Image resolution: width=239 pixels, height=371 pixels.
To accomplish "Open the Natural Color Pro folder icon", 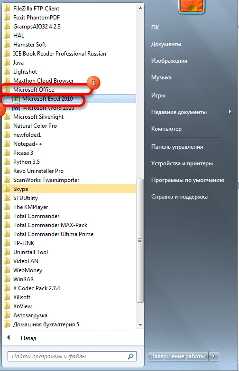I will (7, 126).
